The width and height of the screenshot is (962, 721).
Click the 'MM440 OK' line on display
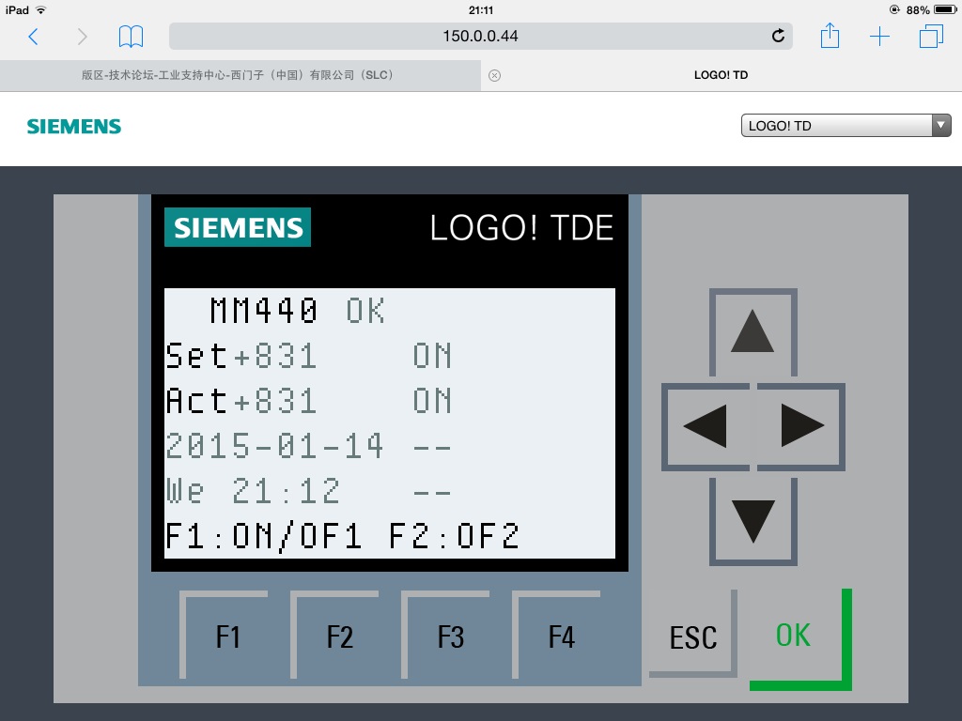coord(298,310)
